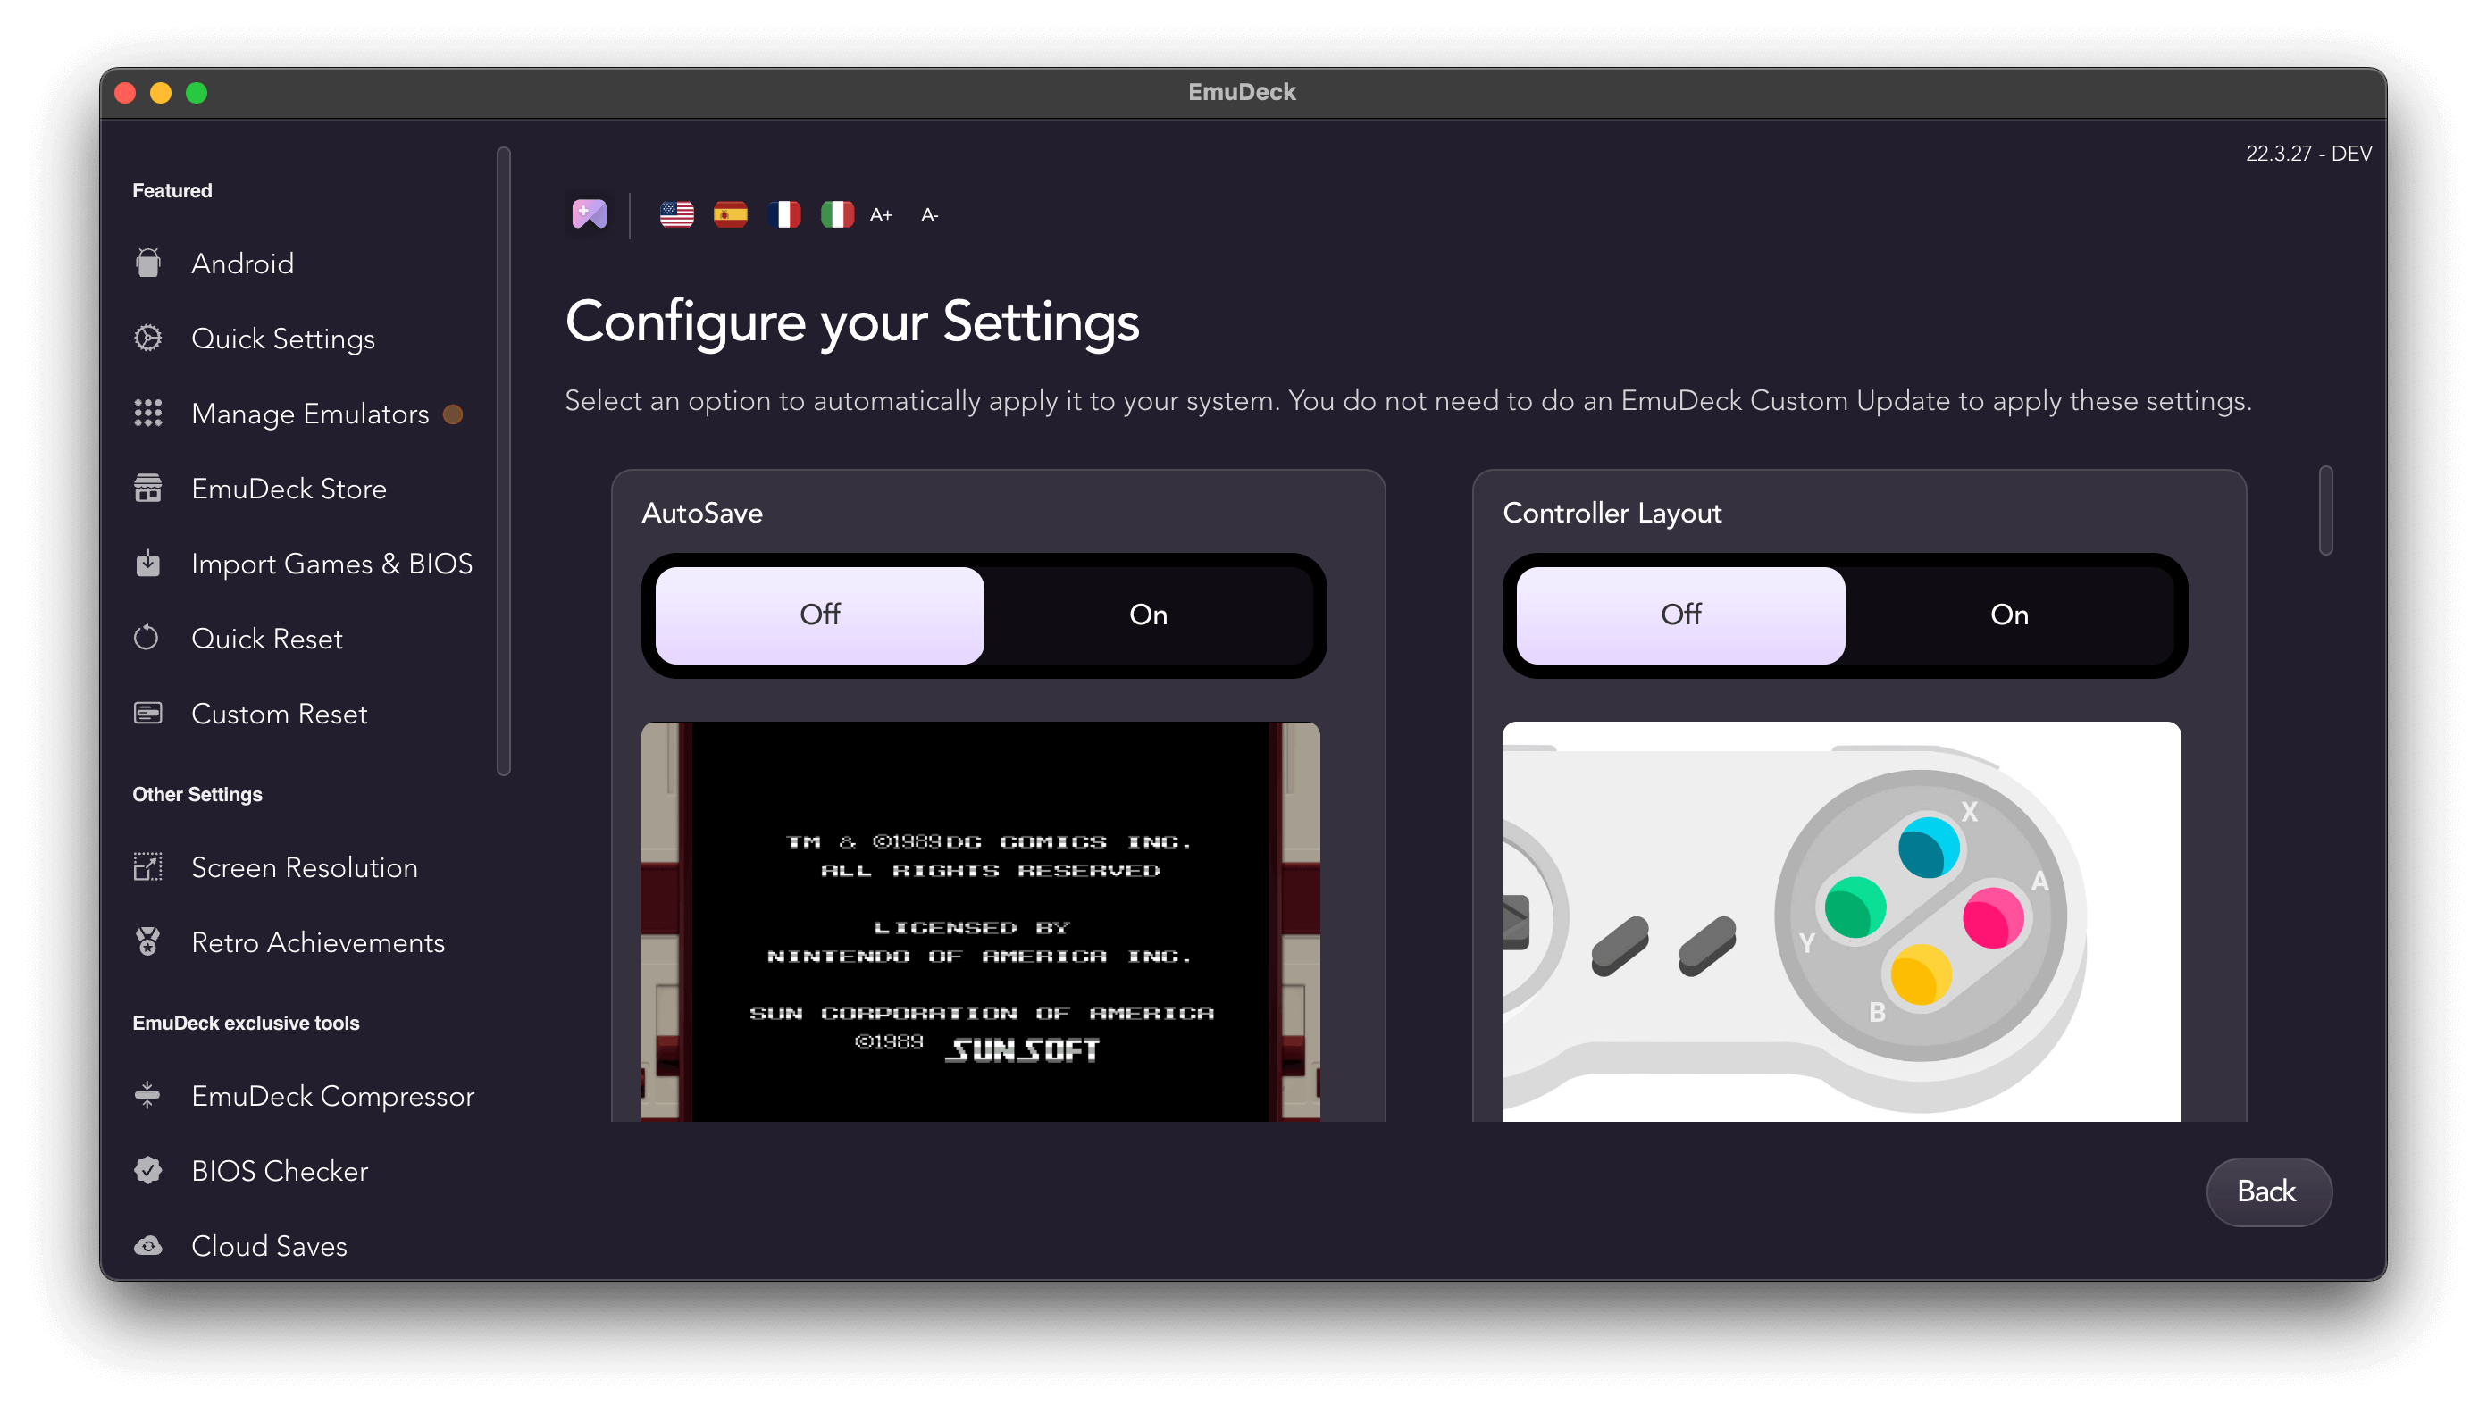This screenshot has height=1413, width=2487.
Task: Open the Android menu item
Action: (x=243, y=264)
